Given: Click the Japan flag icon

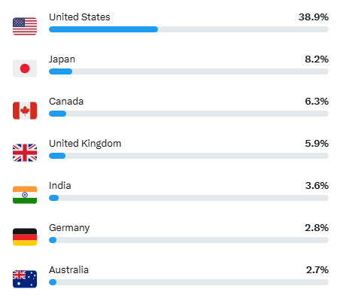Looking at the screenshot, I should (25, 68).
